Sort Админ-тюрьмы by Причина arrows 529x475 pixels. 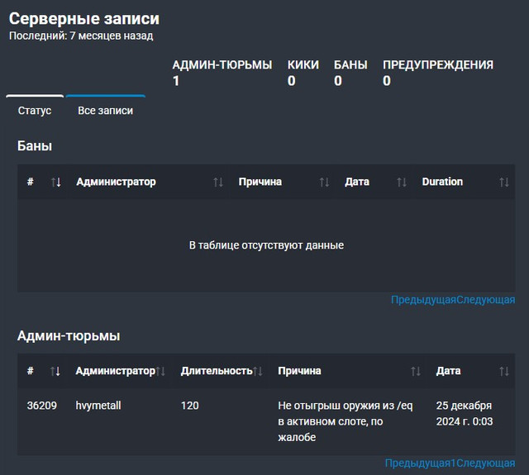click(416, 372)
